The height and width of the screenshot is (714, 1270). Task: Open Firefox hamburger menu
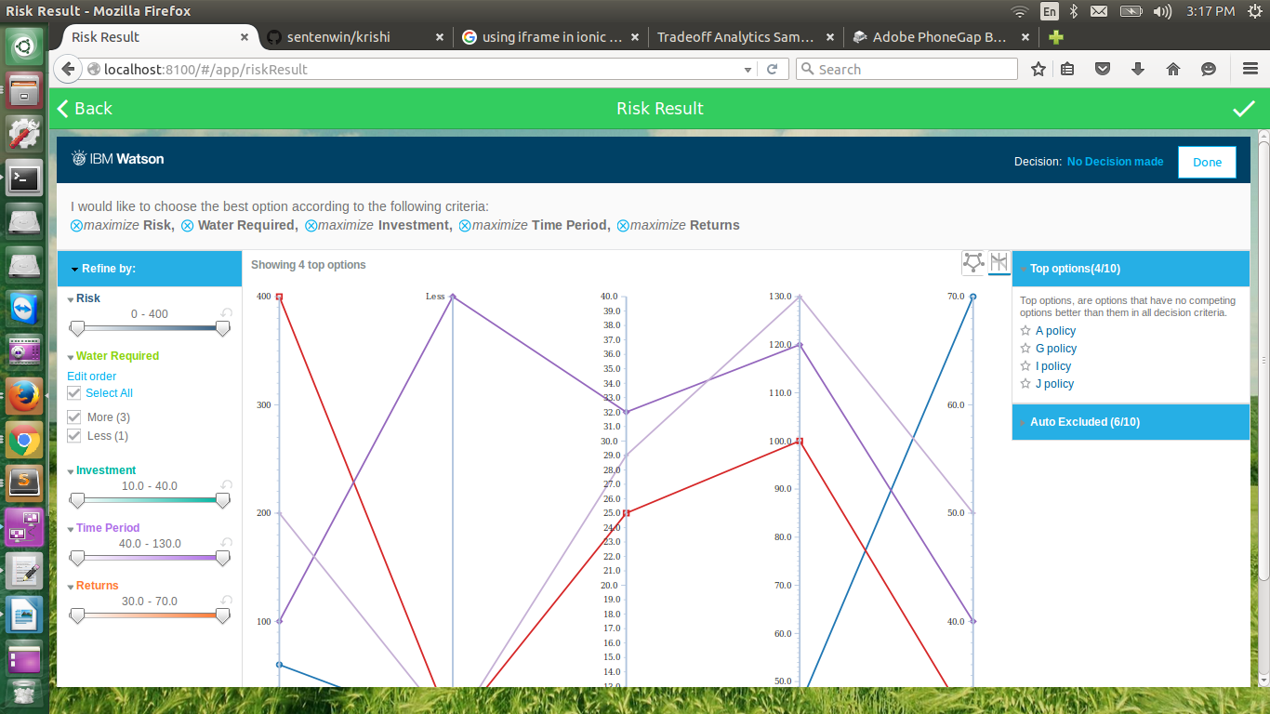1250,69
